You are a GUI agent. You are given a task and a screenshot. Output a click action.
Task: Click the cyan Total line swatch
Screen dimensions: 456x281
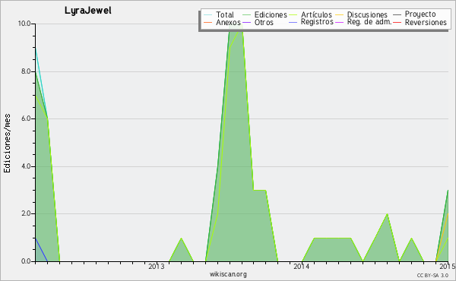(x=207, y=14)
